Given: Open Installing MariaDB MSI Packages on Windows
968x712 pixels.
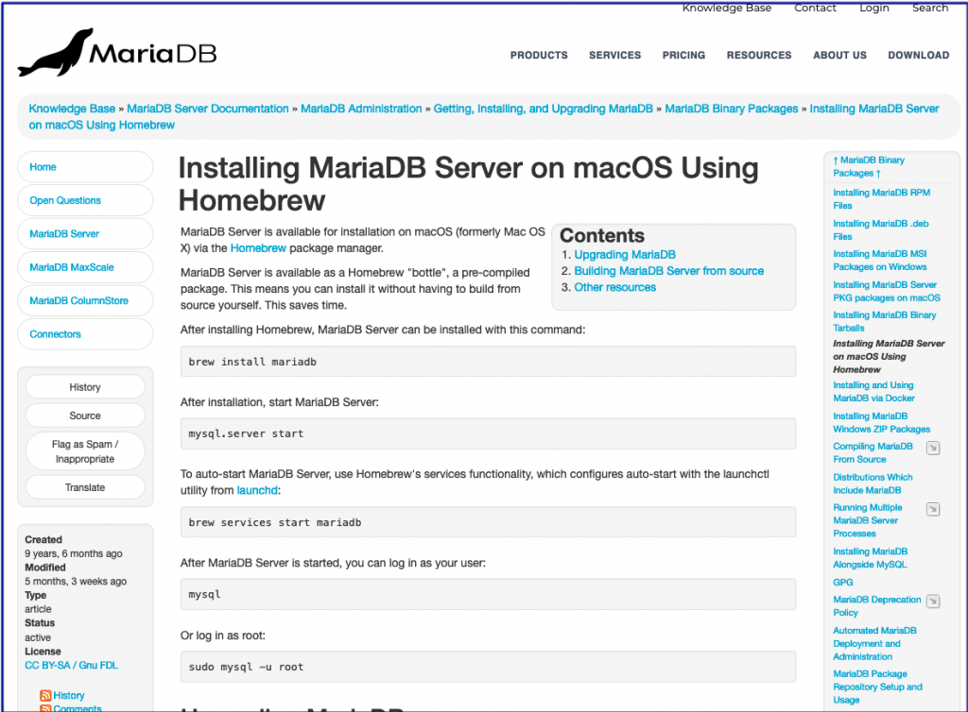Looking at the screenshot, I should [880, 260].
